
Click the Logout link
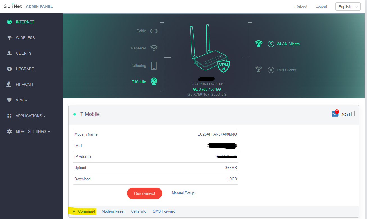point(321,6)
